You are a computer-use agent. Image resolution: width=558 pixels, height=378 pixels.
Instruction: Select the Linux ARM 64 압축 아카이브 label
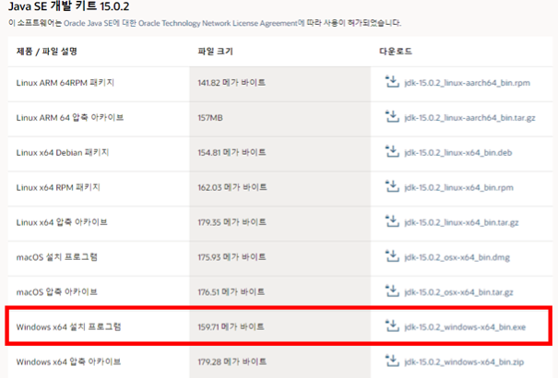click(70, 117)
